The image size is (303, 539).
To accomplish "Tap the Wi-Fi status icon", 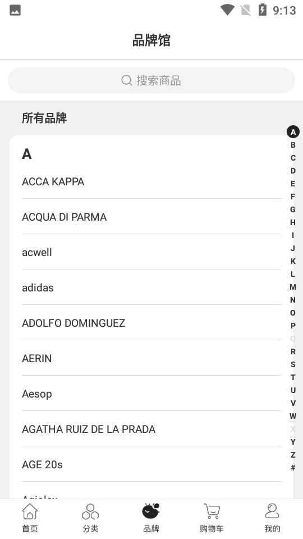I will 227,10.
